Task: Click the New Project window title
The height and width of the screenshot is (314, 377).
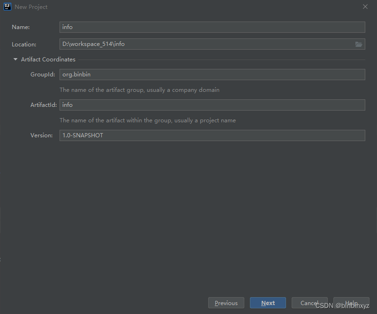Action: coord(31,7)
